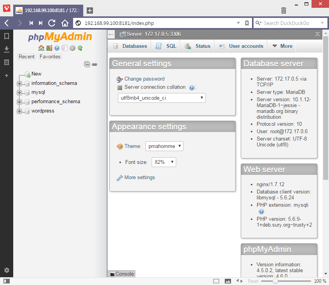This screenshot has width=329, height=285.
Task: Expand the wordpress database node
Action: click(19, 111)
